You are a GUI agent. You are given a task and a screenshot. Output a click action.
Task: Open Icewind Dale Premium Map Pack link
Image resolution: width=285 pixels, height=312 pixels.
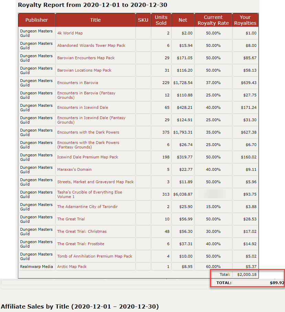(x=87, y=157)
